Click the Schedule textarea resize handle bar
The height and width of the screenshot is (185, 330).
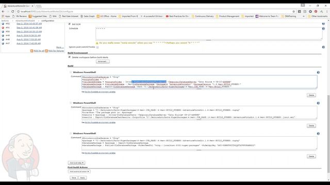[x=209, y=40]
